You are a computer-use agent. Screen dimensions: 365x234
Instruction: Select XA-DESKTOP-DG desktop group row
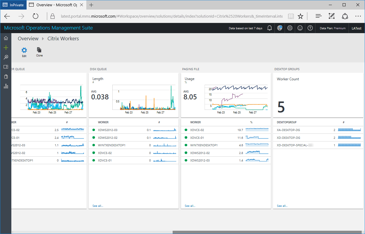(x=318, y=130)
